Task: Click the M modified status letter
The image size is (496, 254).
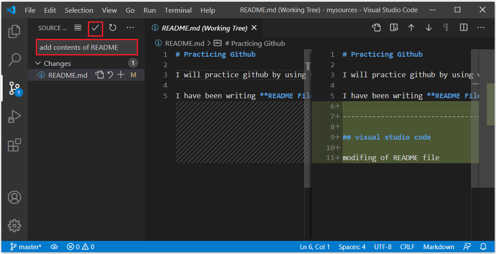Action: (133, 75)
